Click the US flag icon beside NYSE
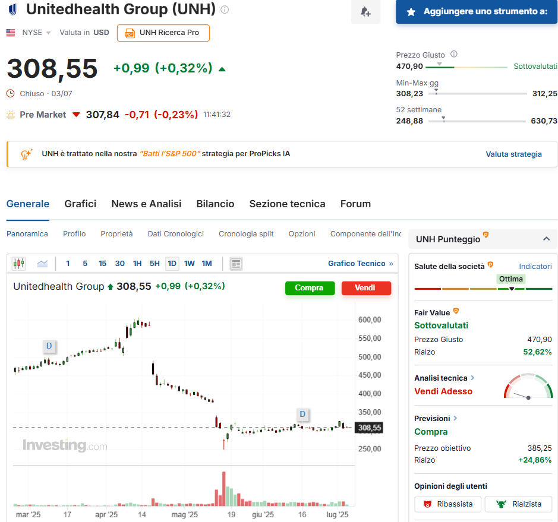The height and width of the screenshot is (522, 558). tap(11, 33)
